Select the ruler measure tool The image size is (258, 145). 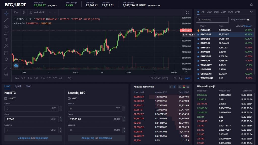pos(6,68)
